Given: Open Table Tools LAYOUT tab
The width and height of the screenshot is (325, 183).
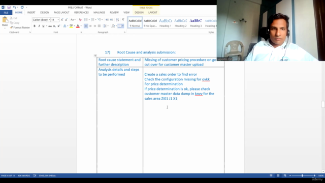Looking at the screenshot, I should click(x=153, y=13).
